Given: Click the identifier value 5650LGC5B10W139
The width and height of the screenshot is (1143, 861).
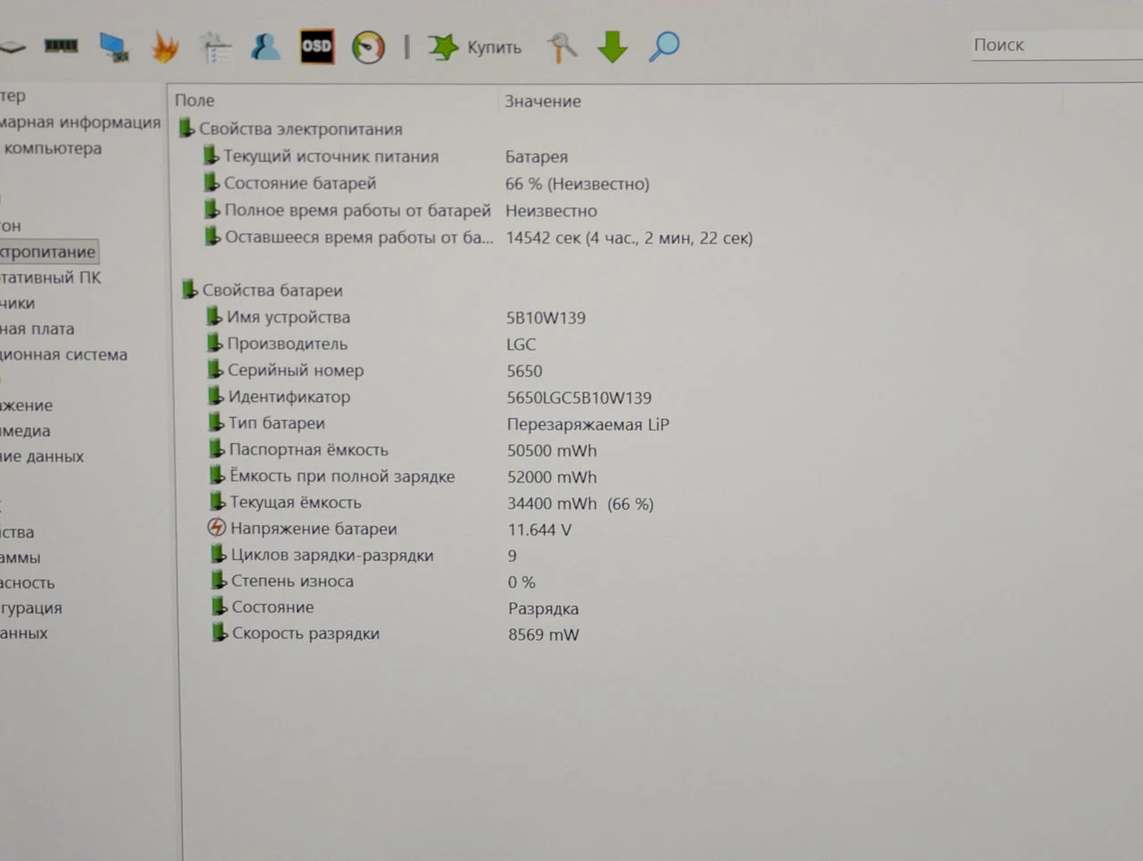Looking at the screenshot, I should (580, 397).
